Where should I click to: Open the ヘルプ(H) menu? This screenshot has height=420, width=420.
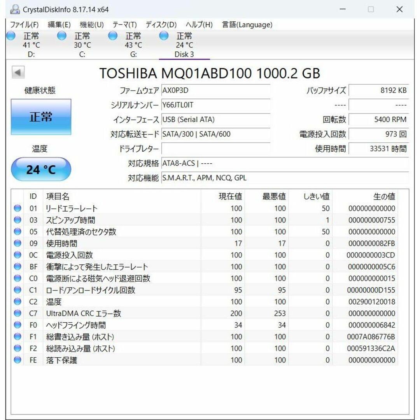coord(199,24)
